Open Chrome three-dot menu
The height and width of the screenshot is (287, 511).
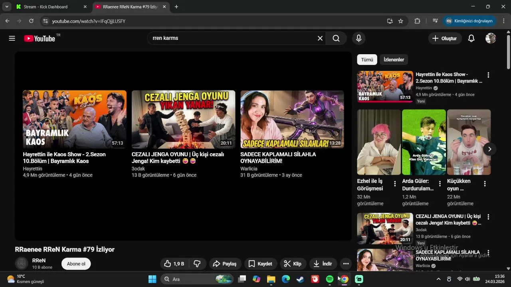point(503,21)
